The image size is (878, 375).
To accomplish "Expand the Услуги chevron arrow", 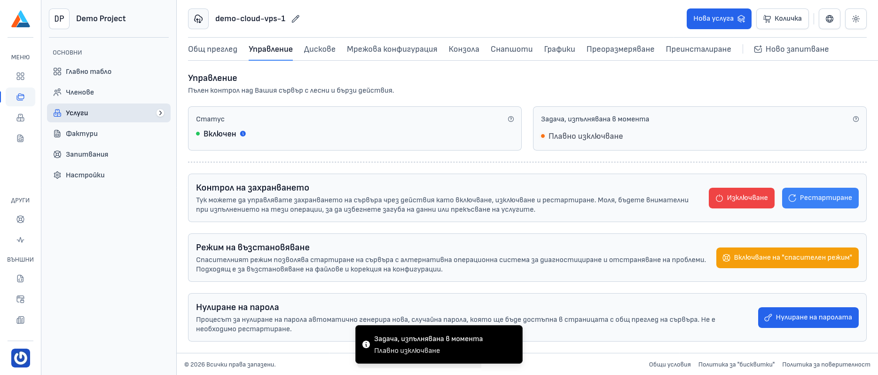I will (x=160, y=113).
